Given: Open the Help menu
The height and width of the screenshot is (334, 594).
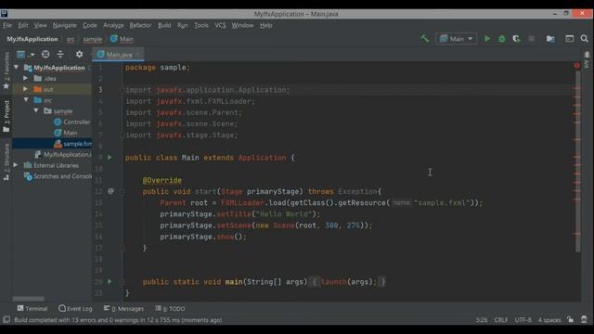Looking at the screenshot, I should tap(266, 25).
